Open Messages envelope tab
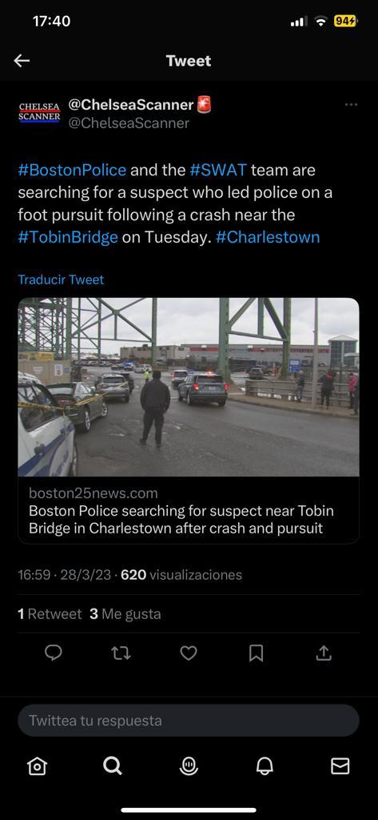378x820 pixels. click(340, 766)
